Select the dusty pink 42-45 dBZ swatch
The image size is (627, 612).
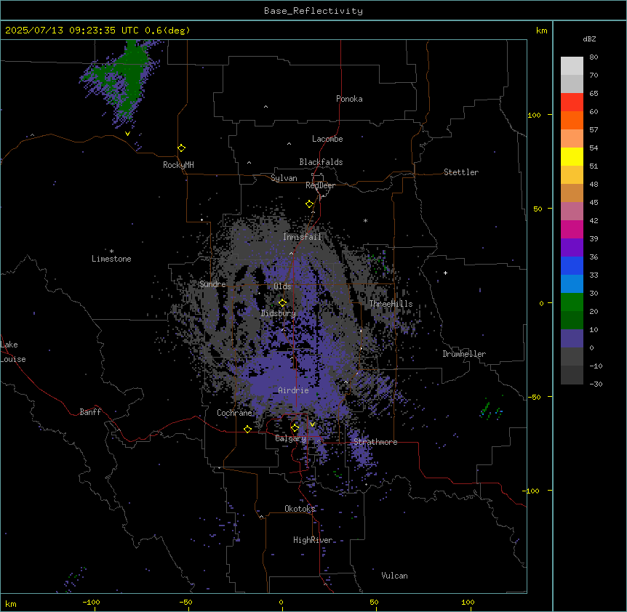point(572,212)
